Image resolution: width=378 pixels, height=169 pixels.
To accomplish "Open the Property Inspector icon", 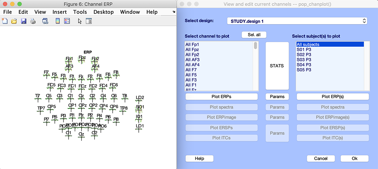I will pos(89,21).
